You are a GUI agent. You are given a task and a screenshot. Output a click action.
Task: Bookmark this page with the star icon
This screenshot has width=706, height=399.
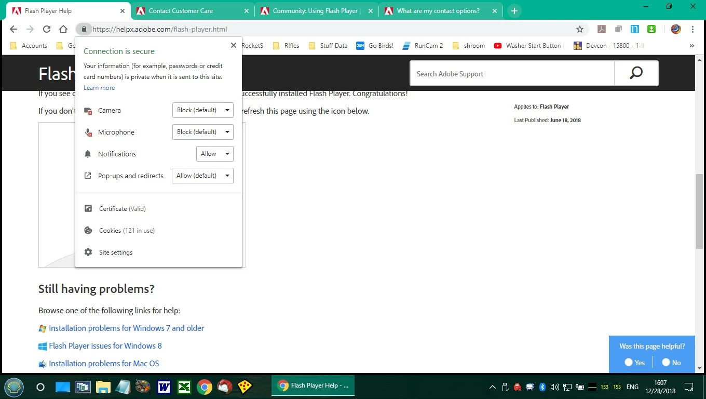coord(580,29)
